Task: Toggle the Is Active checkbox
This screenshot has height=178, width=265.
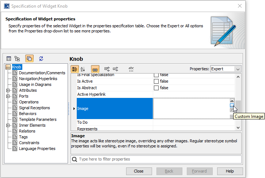Action: pos(156,81)
